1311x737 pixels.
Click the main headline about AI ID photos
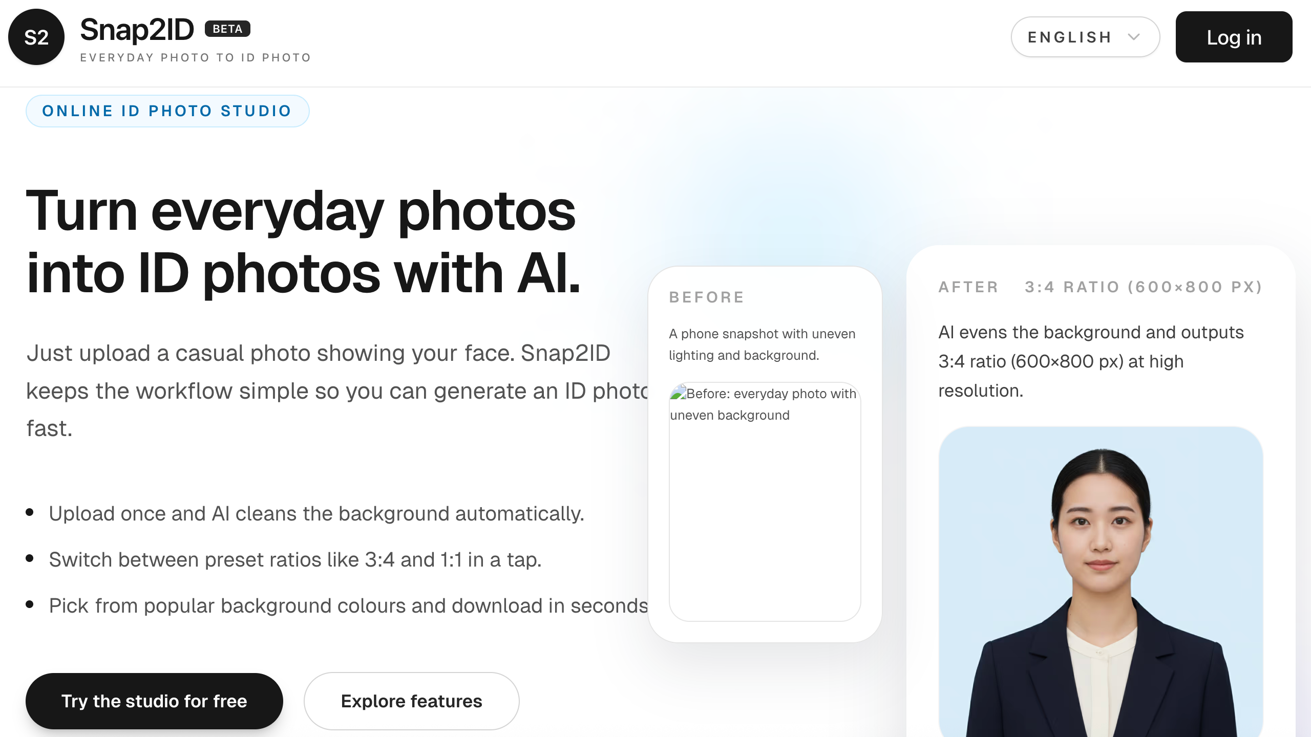click(302, 242)
